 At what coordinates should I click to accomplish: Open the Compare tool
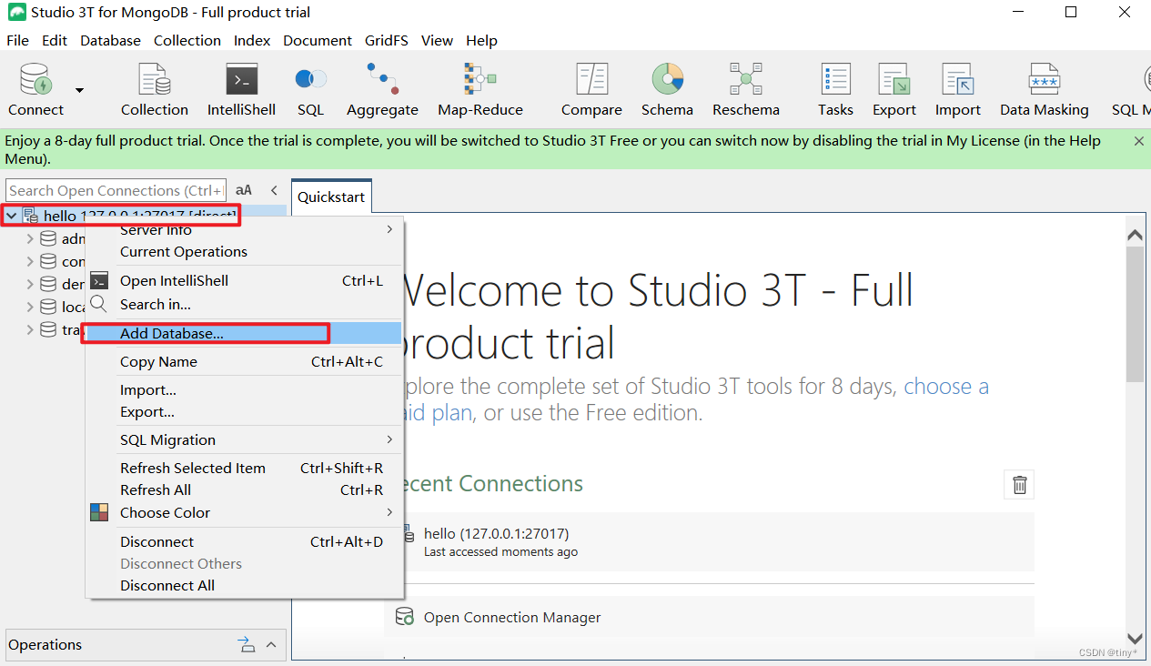[591, 89]
